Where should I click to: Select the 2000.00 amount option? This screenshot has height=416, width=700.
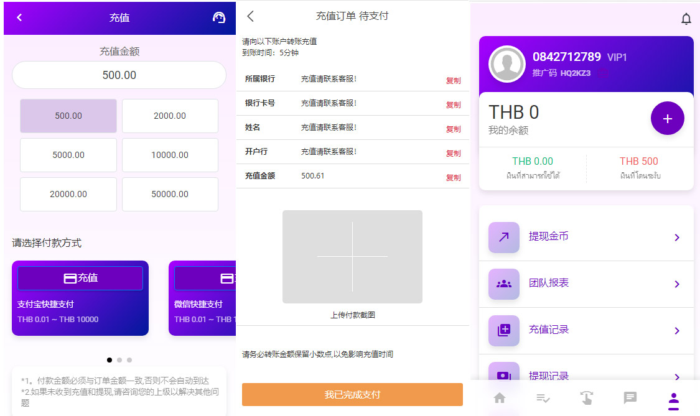tap(170, 116)
